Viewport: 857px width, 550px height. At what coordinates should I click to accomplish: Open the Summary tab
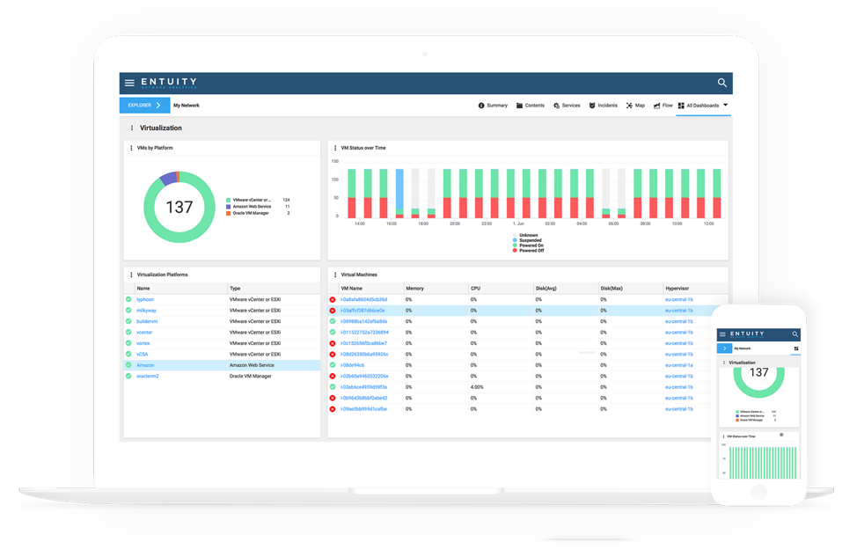coord(493,106)
